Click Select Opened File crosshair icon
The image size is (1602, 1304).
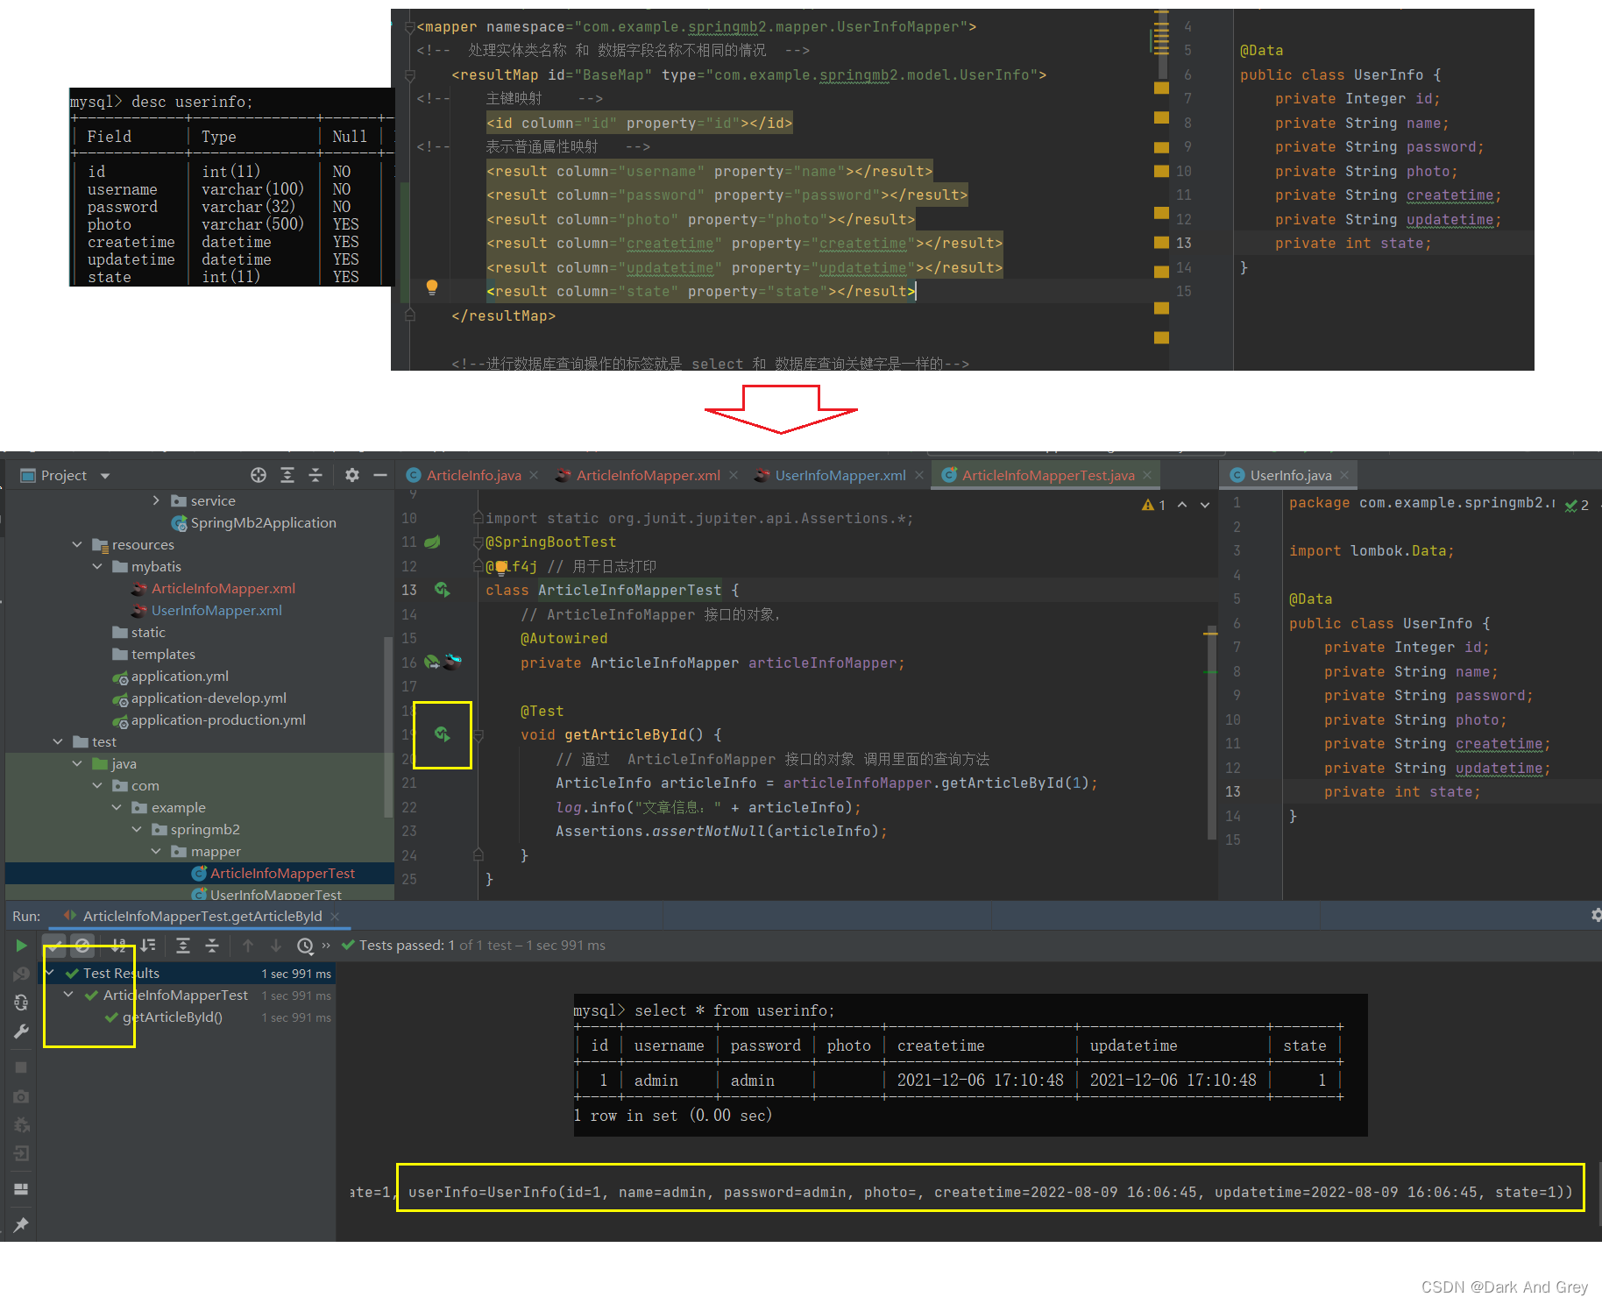[259, 475]
